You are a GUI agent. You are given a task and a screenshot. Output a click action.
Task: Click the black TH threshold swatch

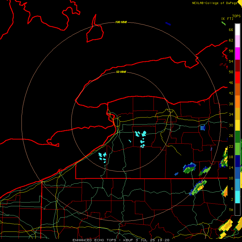[x=237, y=209]
